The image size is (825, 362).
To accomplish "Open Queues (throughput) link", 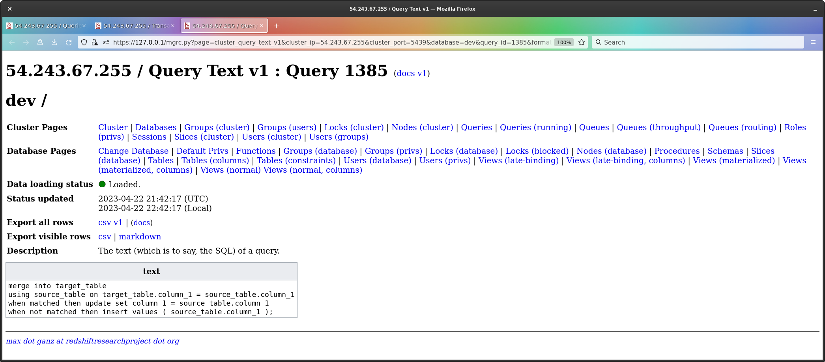I will click(x=659, y=127).
